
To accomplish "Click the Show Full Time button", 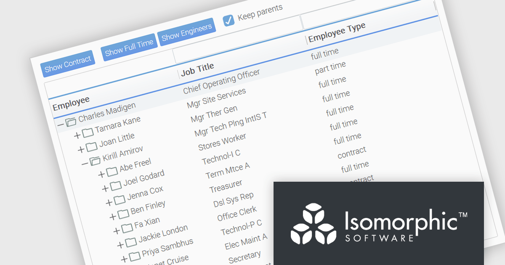I will (x=129, y=47).
